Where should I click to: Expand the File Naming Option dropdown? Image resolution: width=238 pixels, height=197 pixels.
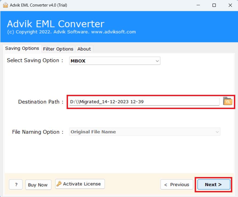[145, 132]
